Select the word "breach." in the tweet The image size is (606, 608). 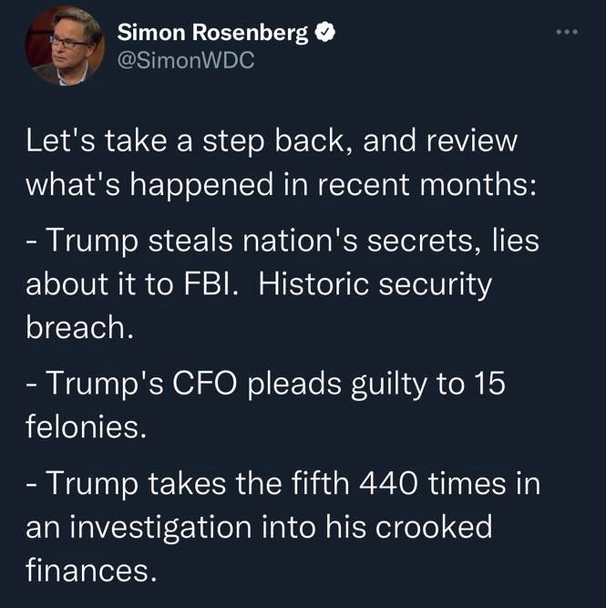(x=80, y=326)
